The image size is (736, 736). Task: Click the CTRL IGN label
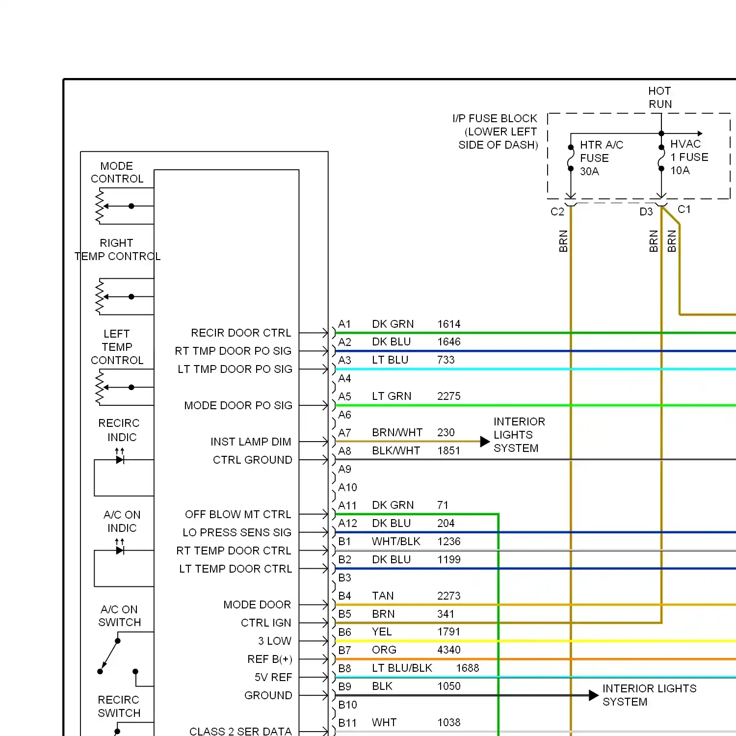266,623
